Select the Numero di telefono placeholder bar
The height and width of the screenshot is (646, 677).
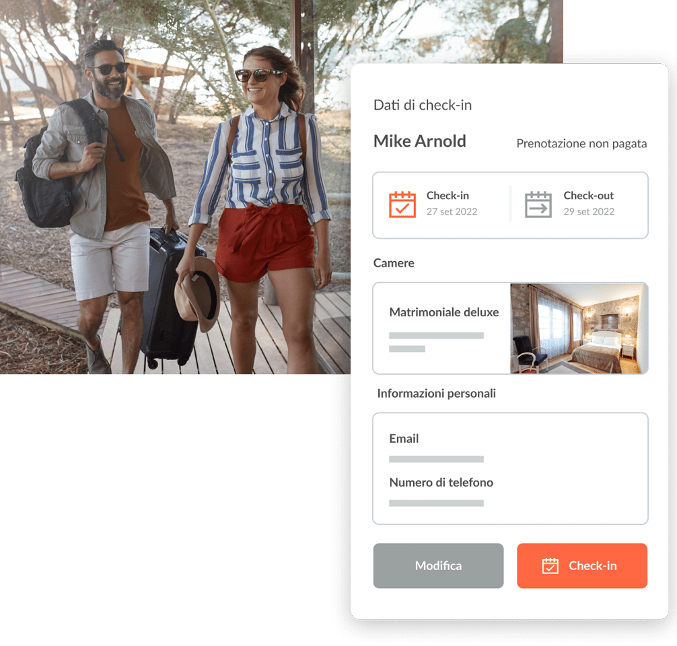436,503
